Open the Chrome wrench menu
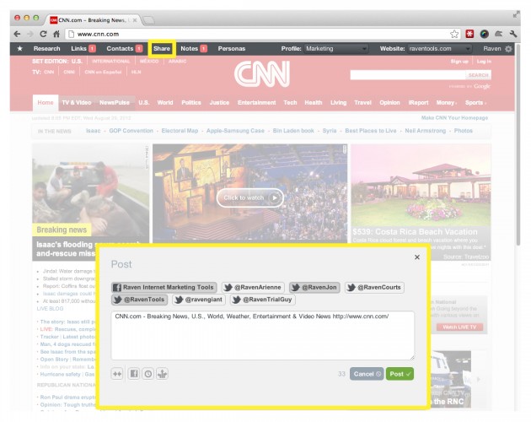531x422 pixels. (513, 34)
